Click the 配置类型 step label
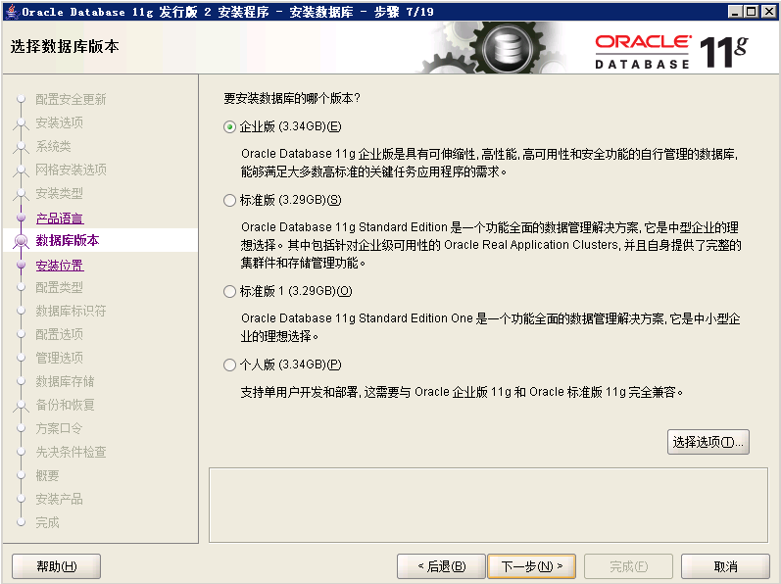This screenshot has height=584, width=781. click(59, 287)
